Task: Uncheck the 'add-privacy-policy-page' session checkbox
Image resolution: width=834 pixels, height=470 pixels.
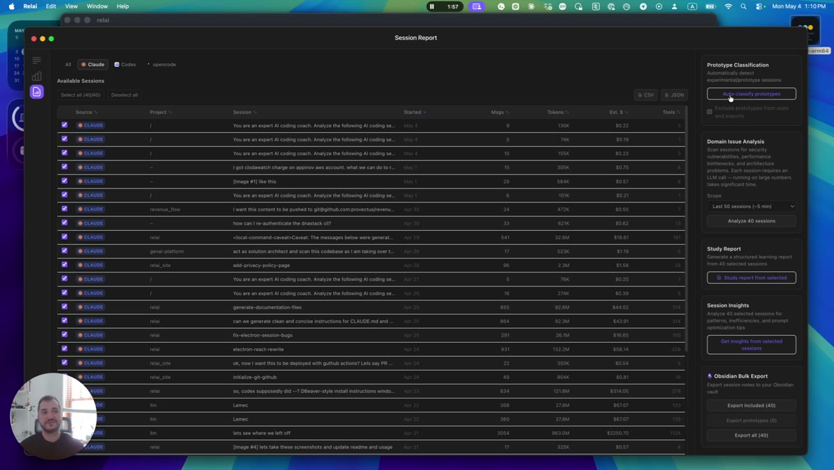Action: pos(65,265)
